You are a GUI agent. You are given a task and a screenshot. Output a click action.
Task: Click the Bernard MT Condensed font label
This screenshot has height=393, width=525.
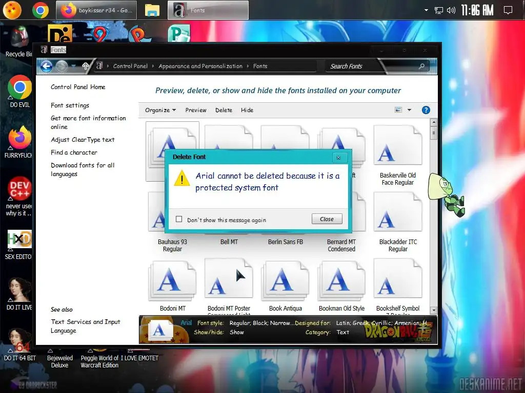coord(341,245)
